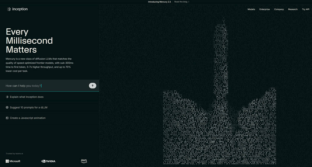Open the Company nav item

(x=279, y=9)
